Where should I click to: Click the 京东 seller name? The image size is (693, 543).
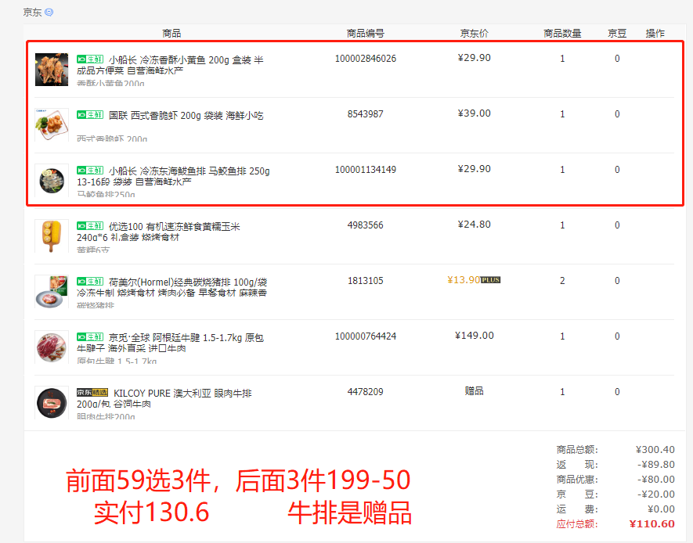32,13
